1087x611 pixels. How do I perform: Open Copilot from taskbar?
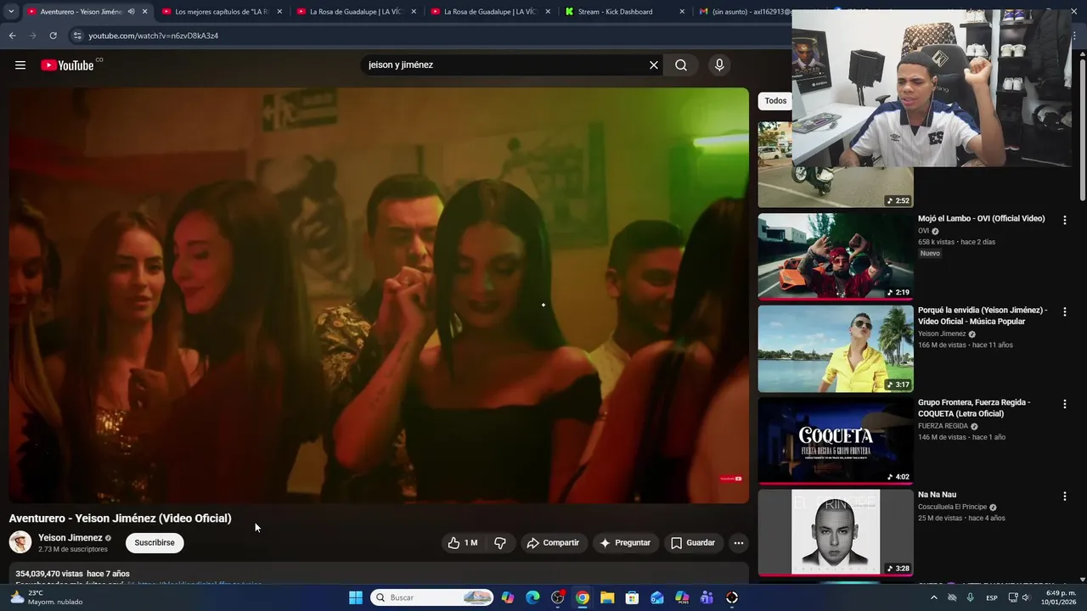[x=508, y=597]
